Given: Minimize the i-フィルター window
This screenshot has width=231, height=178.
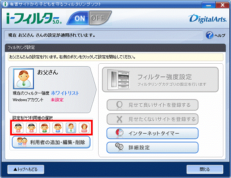Looking at the screenshot, I should (208, 5).
